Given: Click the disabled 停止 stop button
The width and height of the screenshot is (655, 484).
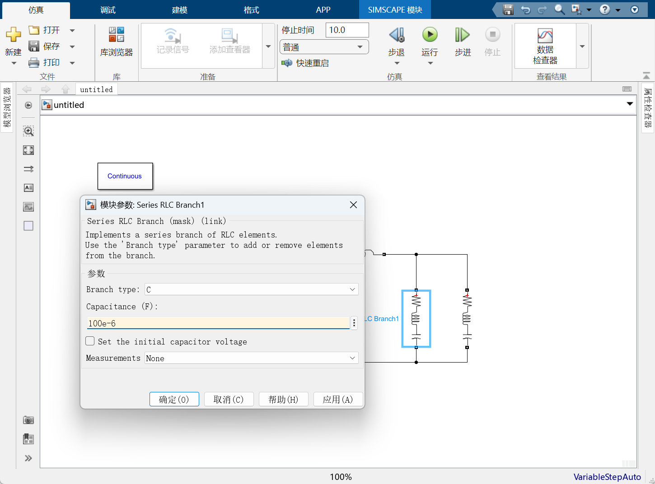Looking at the screenshot, I should tap(492, 42).
